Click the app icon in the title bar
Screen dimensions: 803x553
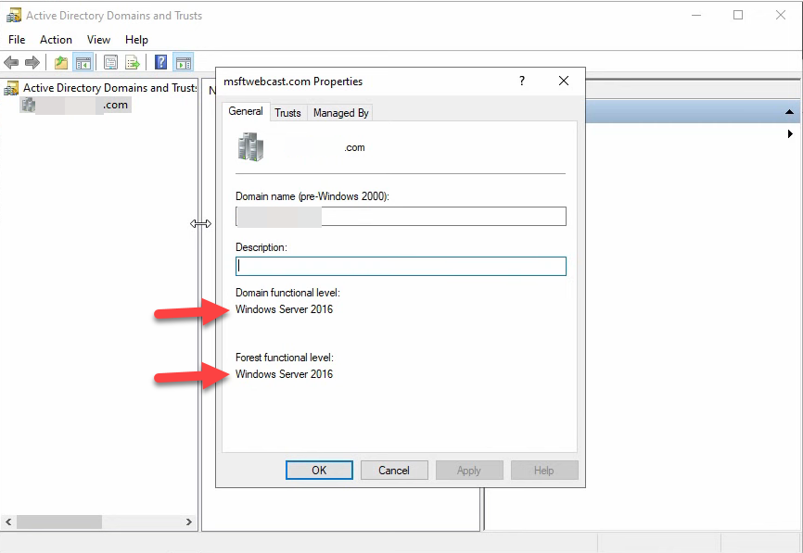tap(13, 16)
